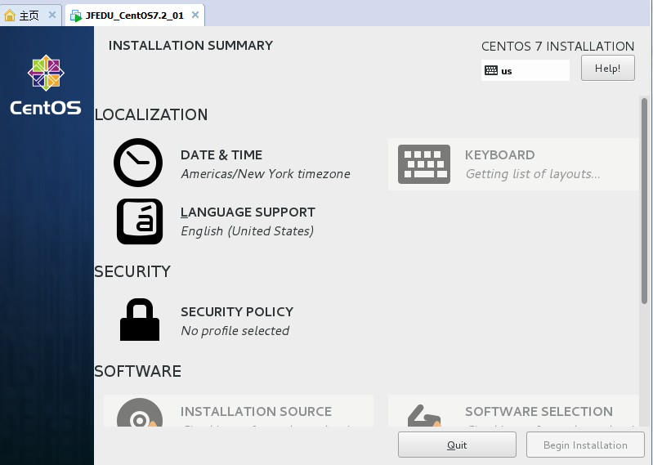The height and width of the screenshot is (465, 653).
Task: Open LANGUAGE SUPPORT settings
Action: point(238,221)
